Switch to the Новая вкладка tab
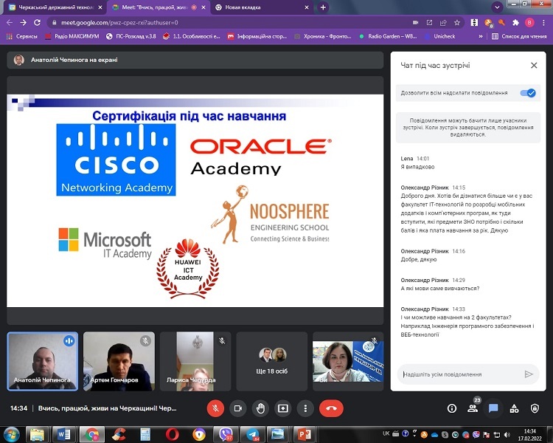 262,7
